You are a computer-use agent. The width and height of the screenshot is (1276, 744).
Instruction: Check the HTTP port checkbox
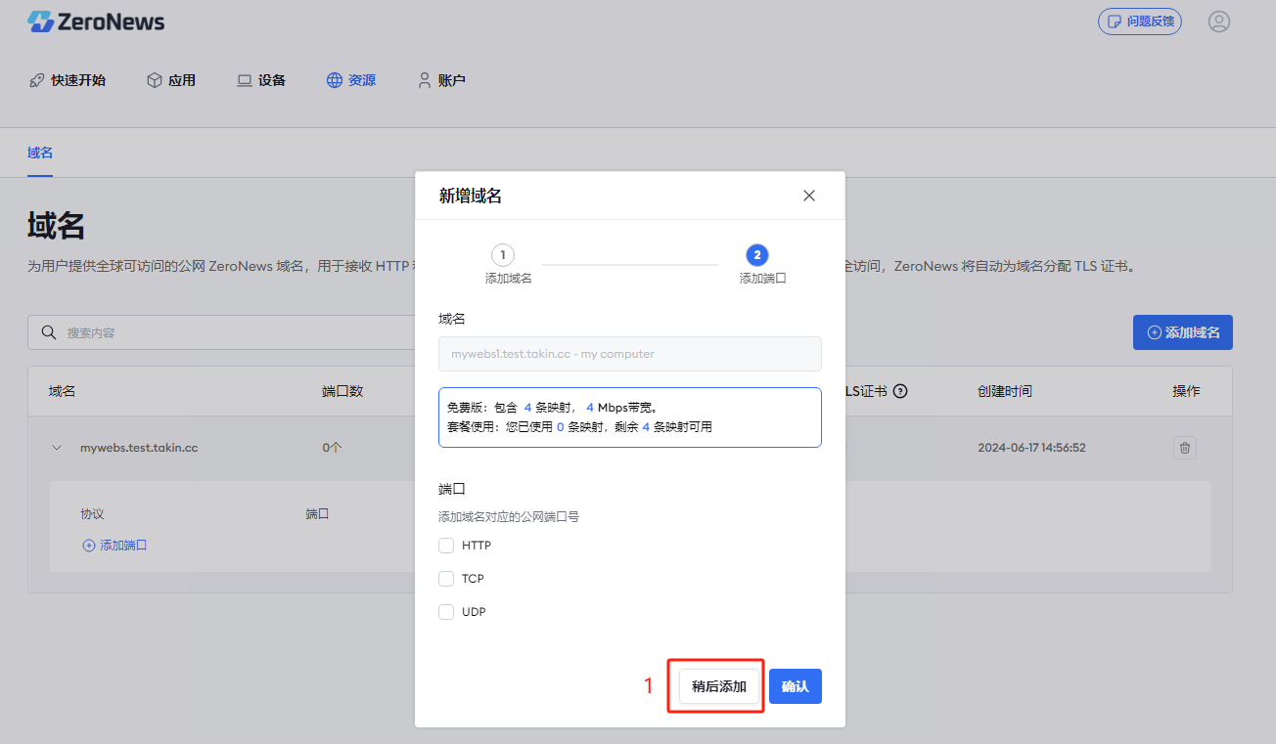click(x=446, y=546)
